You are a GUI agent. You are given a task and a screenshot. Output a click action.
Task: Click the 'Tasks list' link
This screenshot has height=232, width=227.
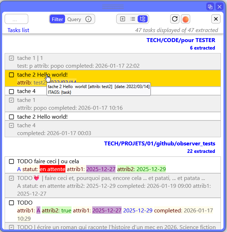[18, 30]
